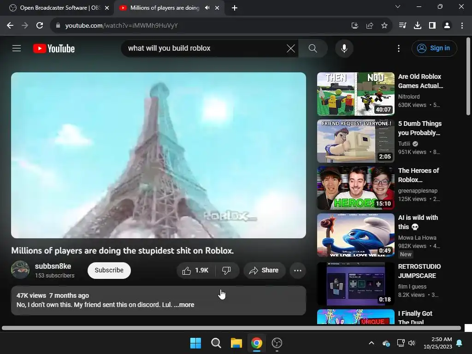Mute tab via speaker icon
This screenshot has width=472, height=354.
pos(207,8)
